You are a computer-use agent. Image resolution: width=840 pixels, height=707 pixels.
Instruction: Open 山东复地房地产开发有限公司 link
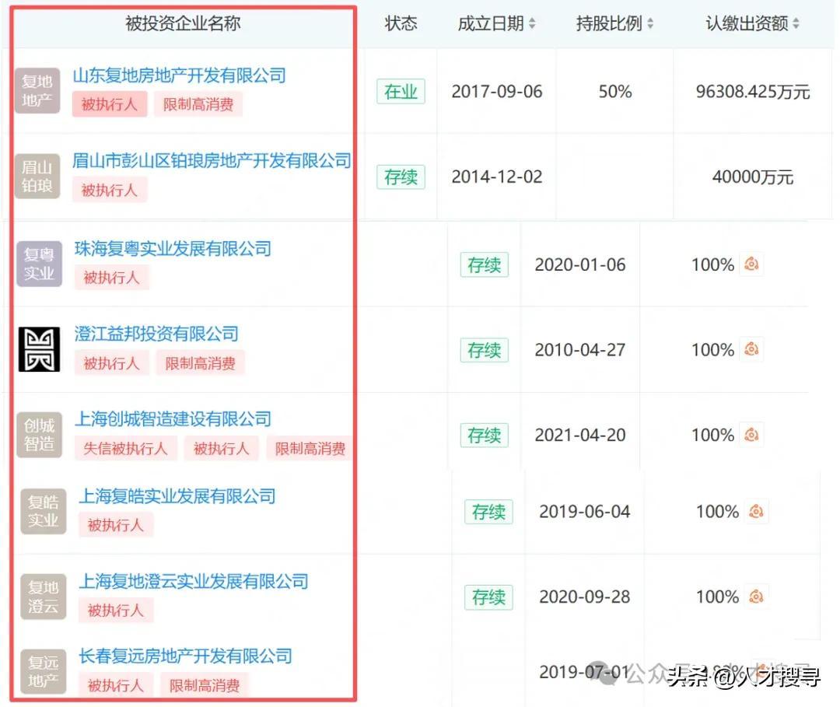pos(179,75)
